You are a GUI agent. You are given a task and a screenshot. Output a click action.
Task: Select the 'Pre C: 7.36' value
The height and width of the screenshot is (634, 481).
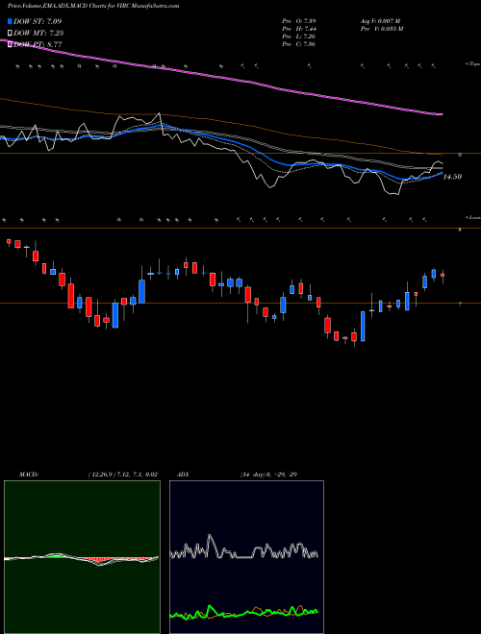tap(299, 43)
